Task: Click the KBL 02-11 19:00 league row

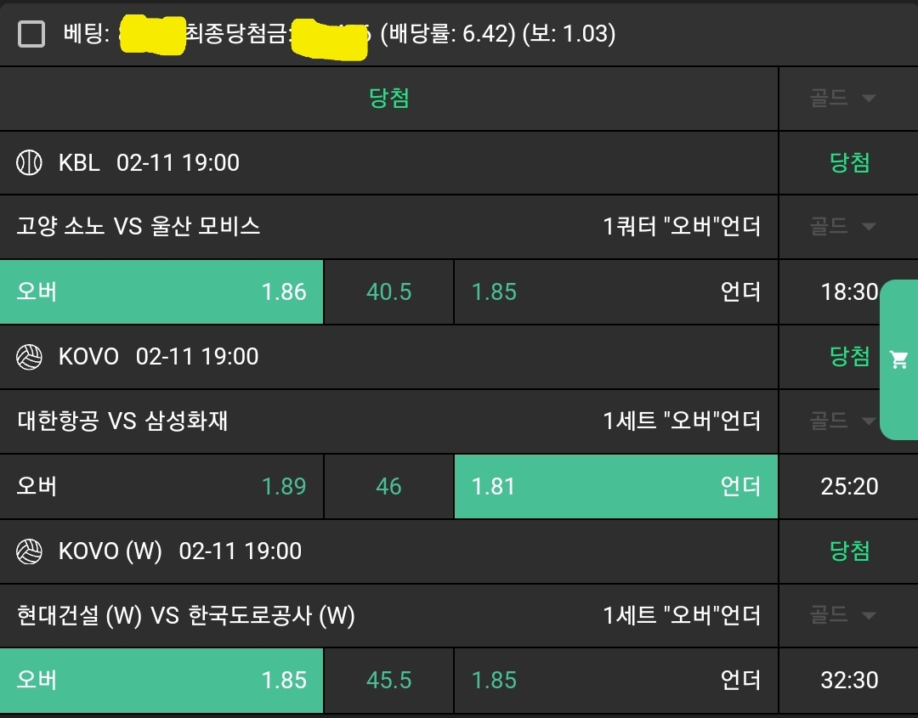Action: click(x=149, y=162)
